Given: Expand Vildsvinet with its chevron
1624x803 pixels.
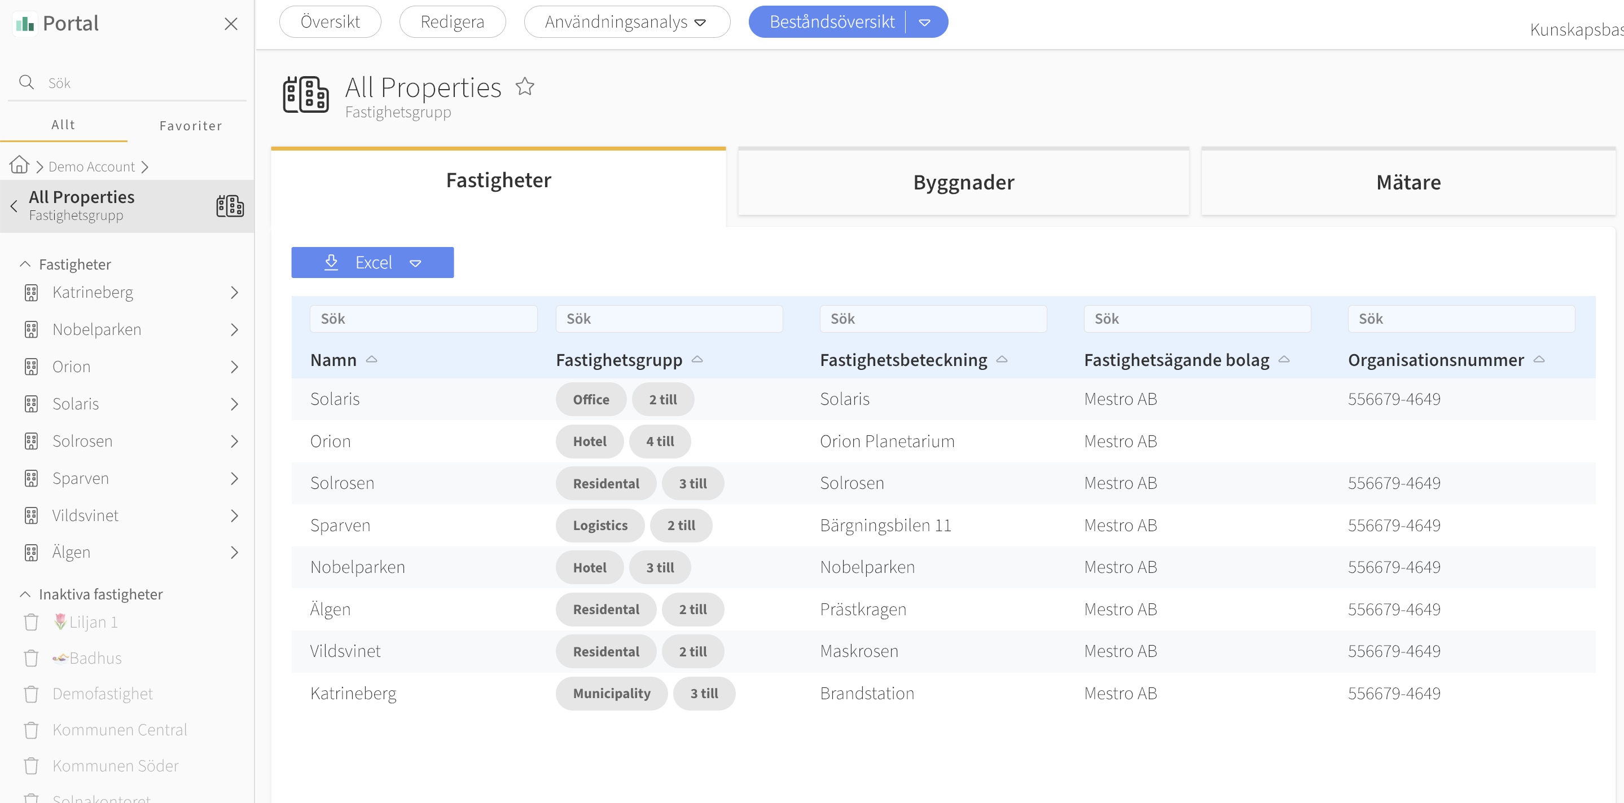Looking at the screenshot, I should pyautogui.click(x=235, y=515).
